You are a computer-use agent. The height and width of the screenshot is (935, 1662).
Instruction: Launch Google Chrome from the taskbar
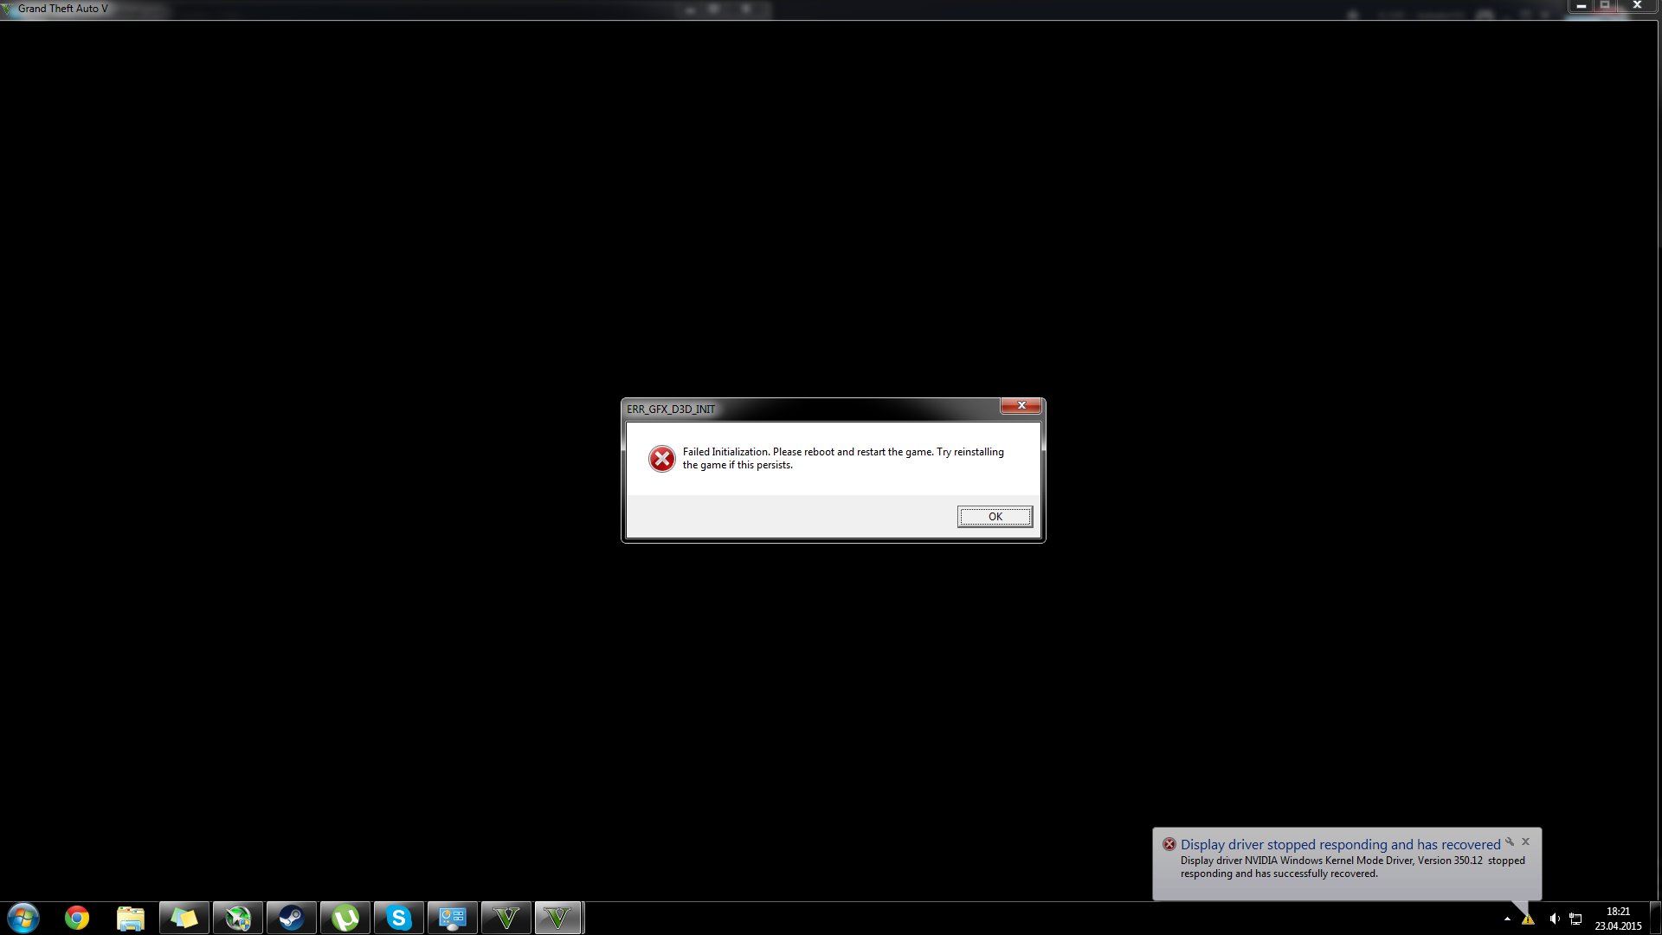[x=77, y=918]
